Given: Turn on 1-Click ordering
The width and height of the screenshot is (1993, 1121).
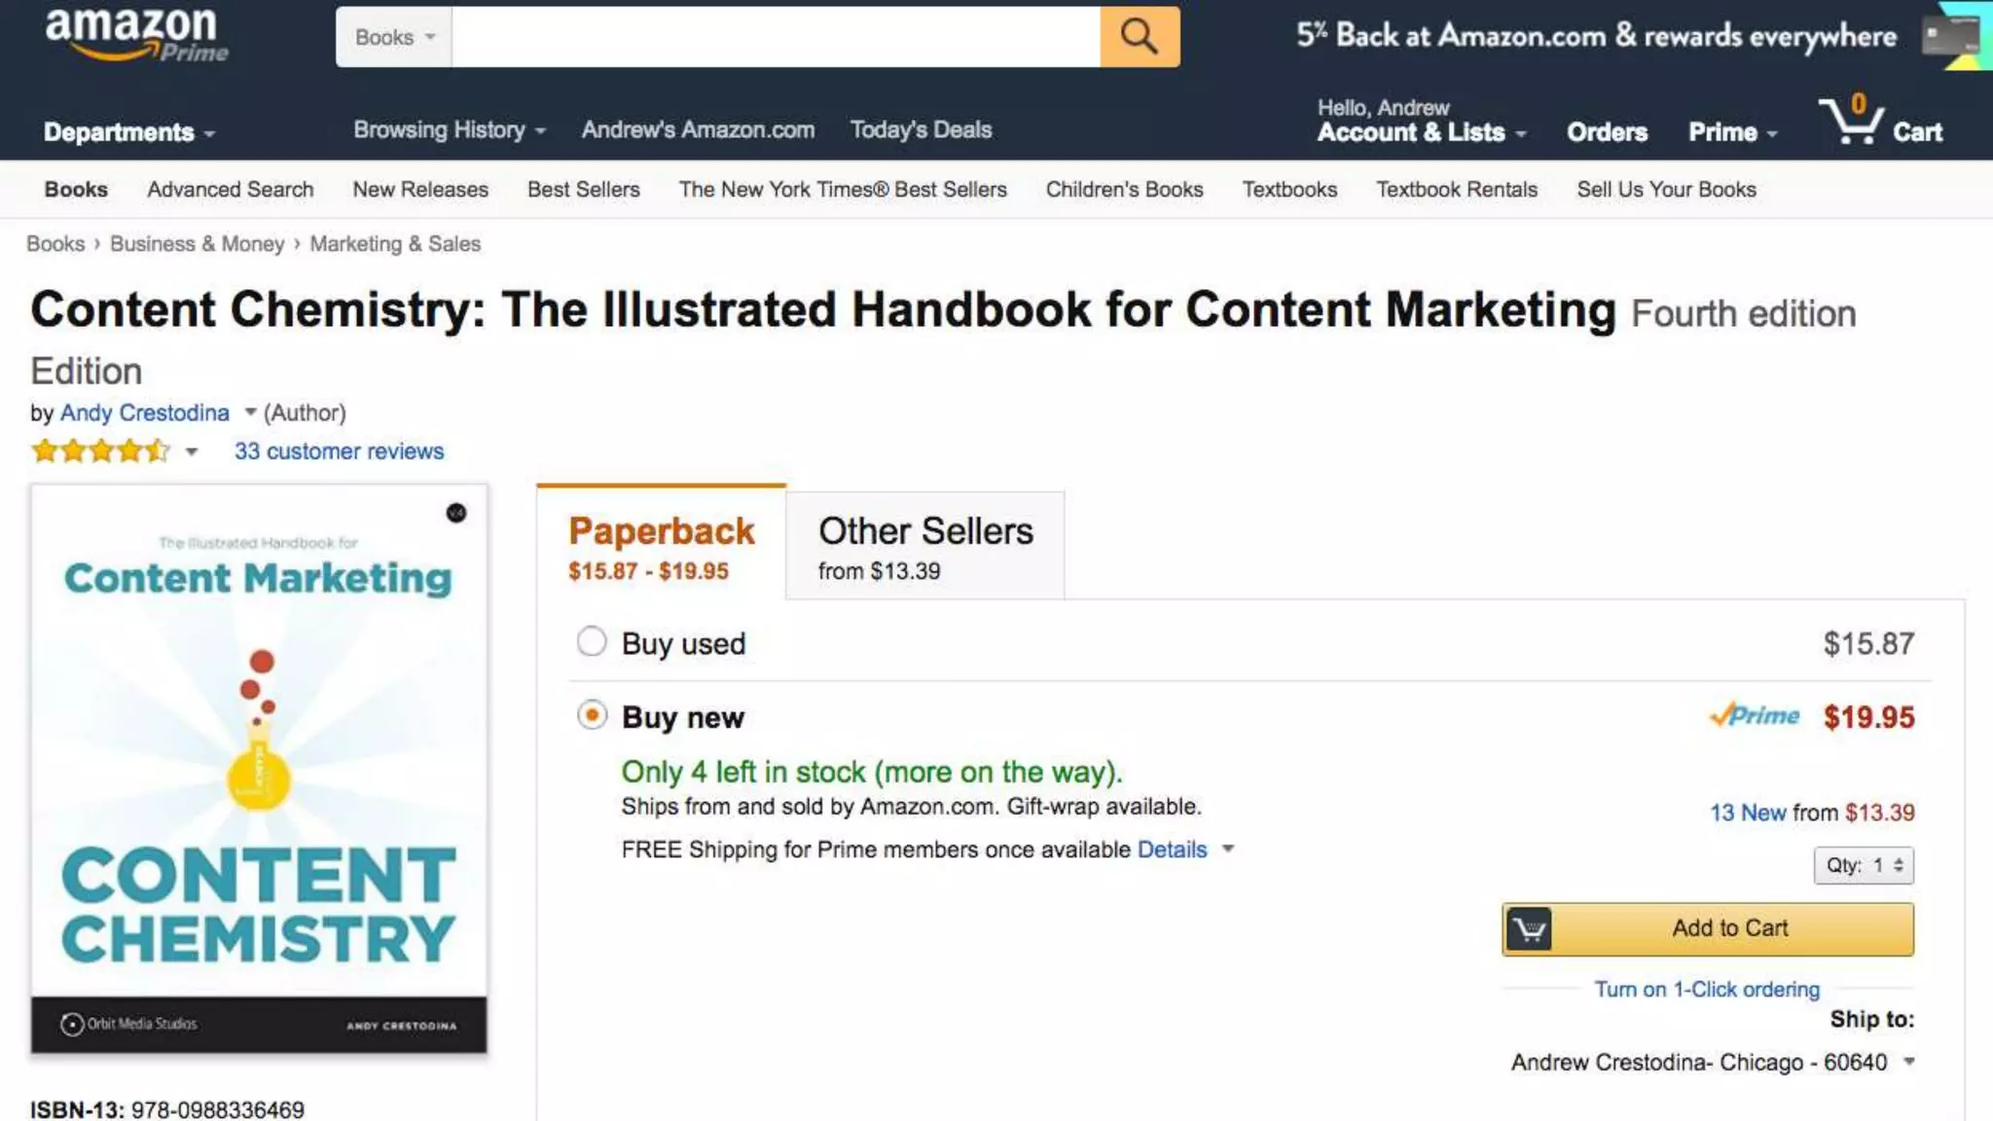Looking at the screenshot, I should click(x=1706, y=990).
